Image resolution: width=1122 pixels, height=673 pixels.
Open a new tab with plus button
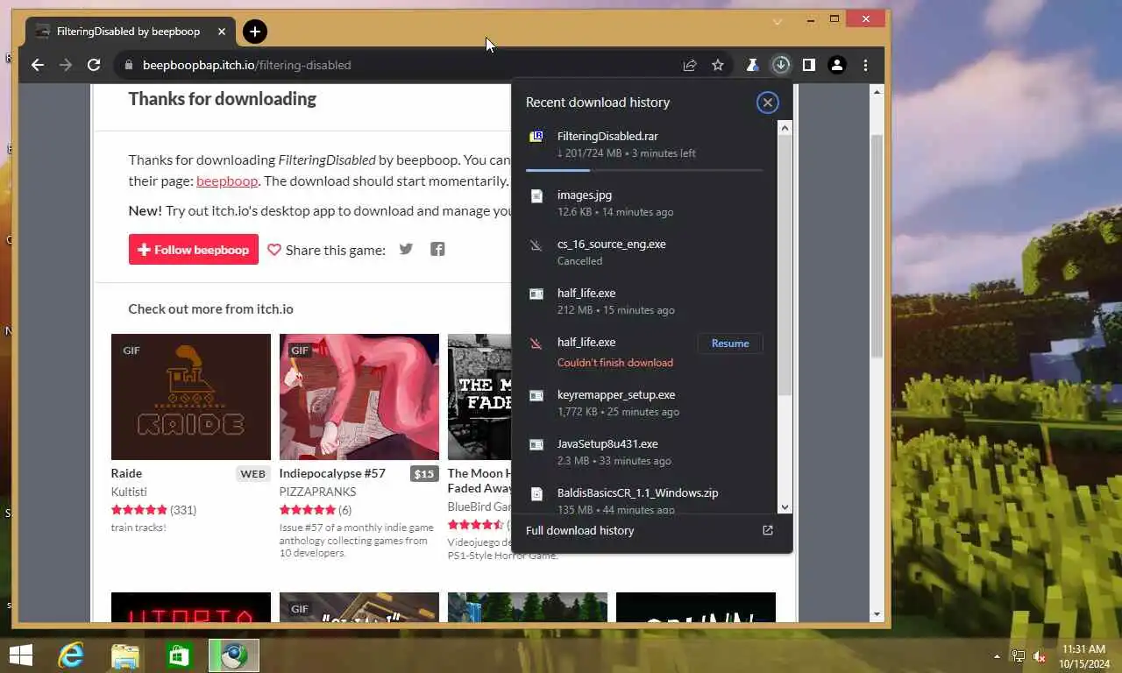point(254,32)
